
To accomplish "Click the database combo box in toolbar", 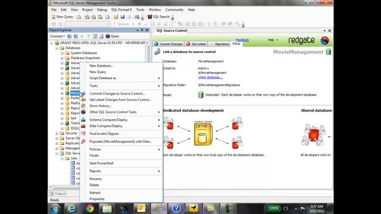I will (88, 24).
